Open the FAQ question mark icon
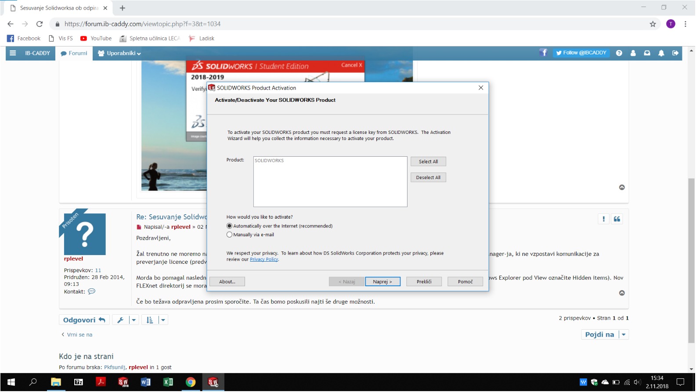Screen dimensions: 696x392 (x=619, y=53)
